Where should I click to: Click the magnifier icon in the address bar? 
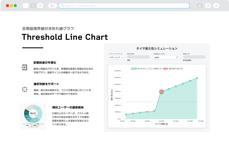pos(63,5)
